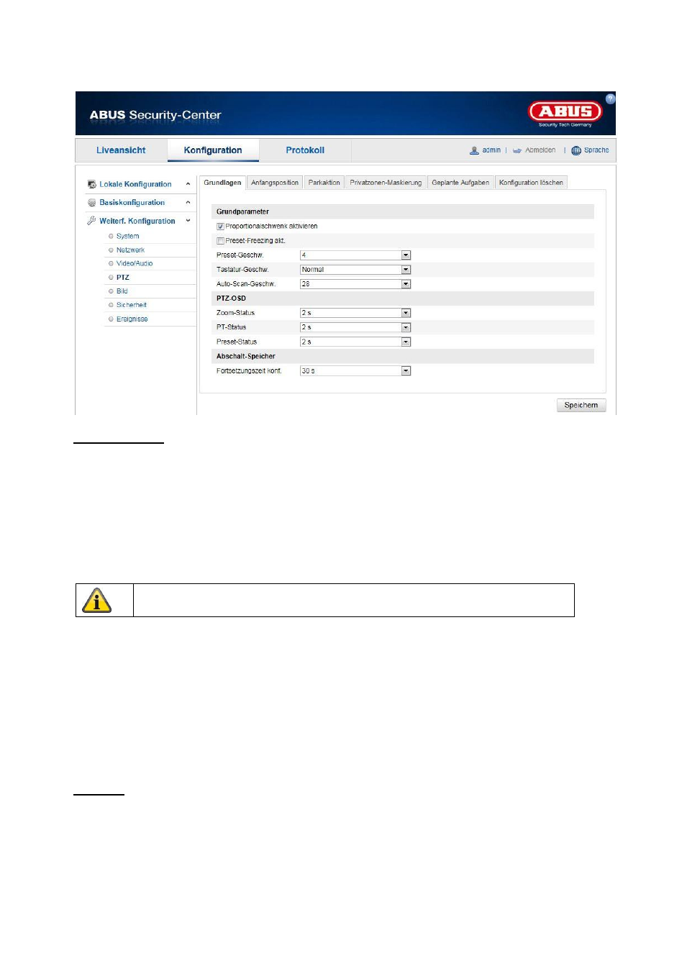Open the Bild sidebar entry
687x971 pixels.
pyautogui.click(x=122, y=291)
